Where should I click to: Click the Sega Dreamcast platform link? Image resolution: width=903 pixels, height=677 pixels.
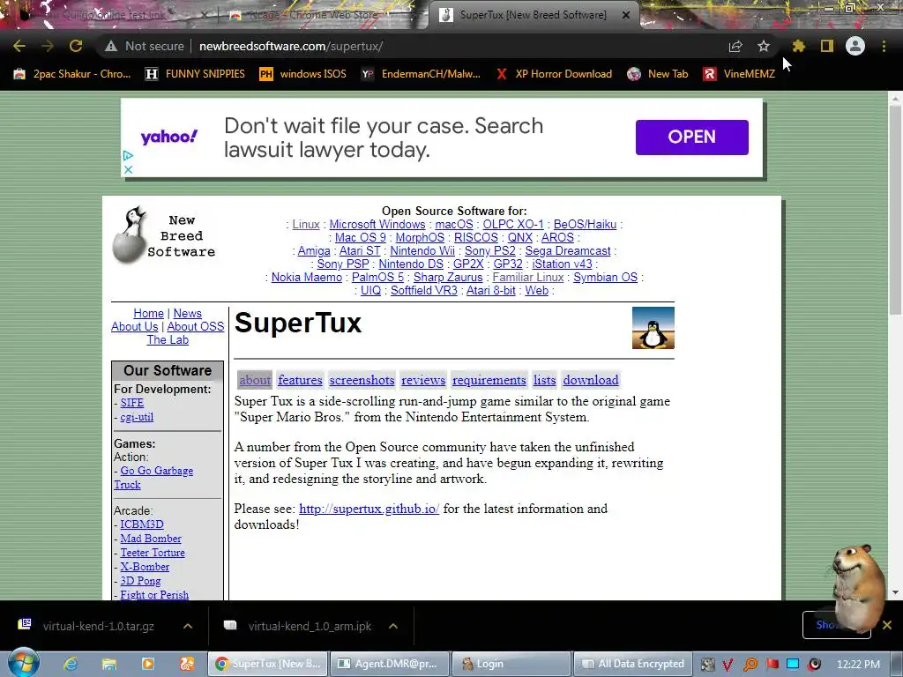click(567, 251)
